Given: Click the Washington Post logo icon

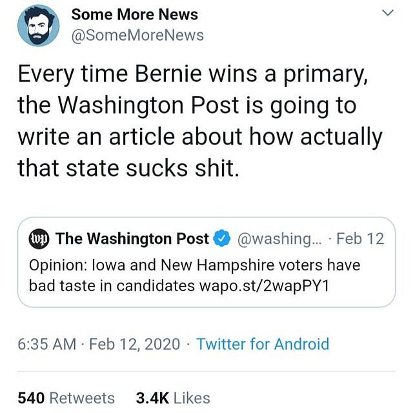Looking at the screenshot, I should tap(39, 239).
